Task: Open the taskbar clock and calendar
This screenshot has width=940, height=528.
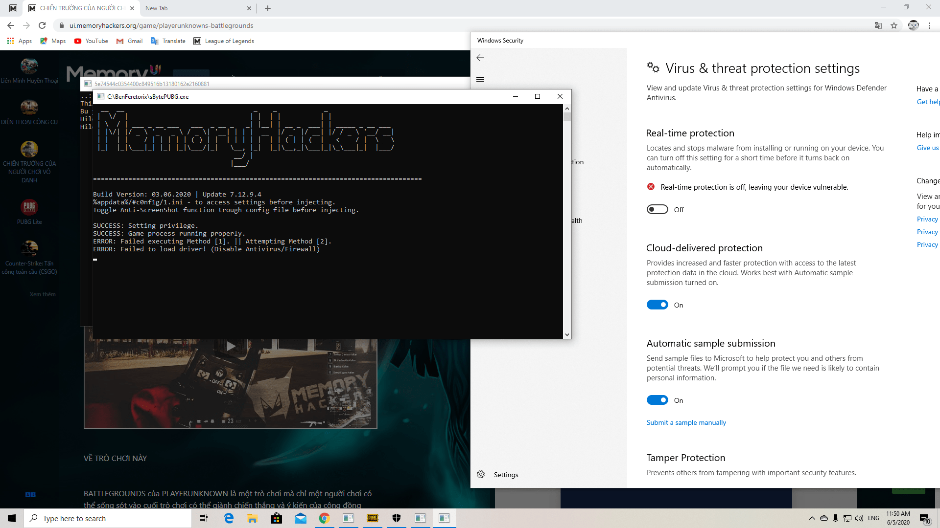Action: coord(898,518)
